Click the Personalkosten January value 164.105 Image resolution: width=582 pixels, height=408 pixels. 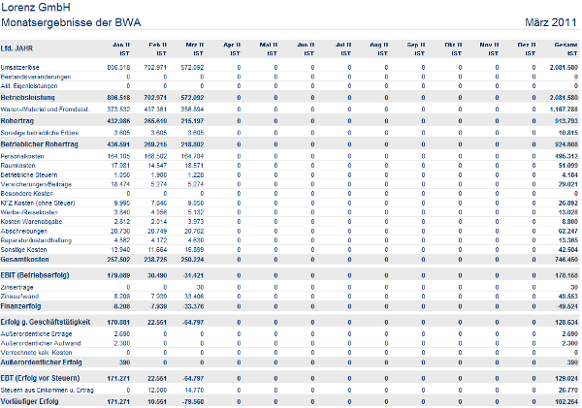pos(118,156)
